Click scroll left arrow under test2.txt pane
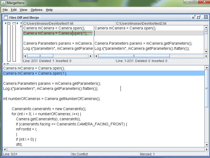Viewport: 210px width, 158px height. coord(96,56)
